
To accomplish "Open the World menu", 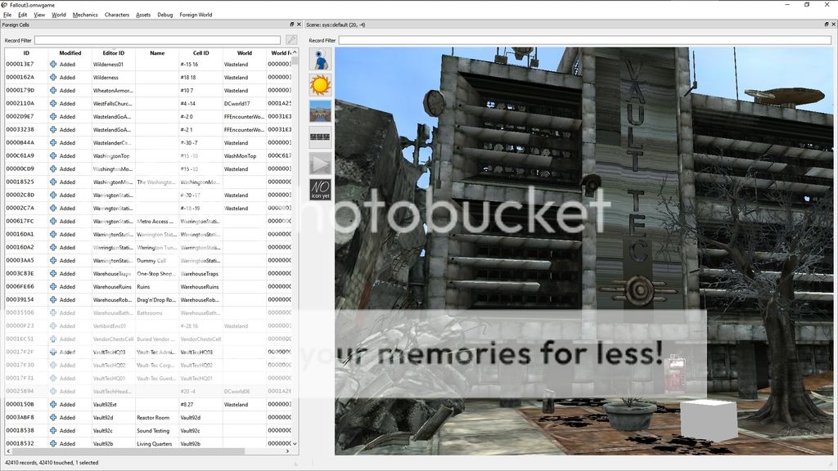I will (x=59, y=15).
